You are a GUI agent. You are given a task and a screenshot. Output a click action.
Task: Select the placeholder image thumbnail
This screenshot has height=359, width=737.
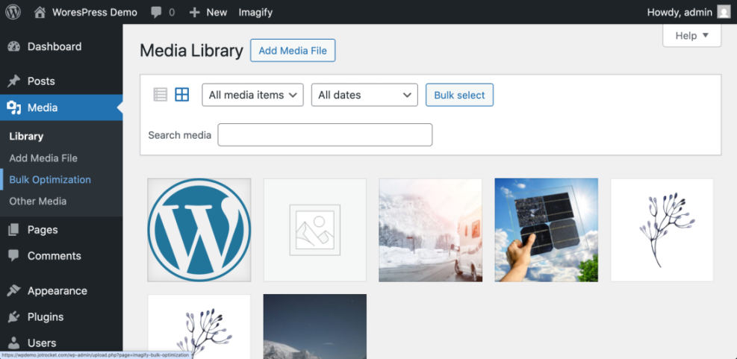315,230
